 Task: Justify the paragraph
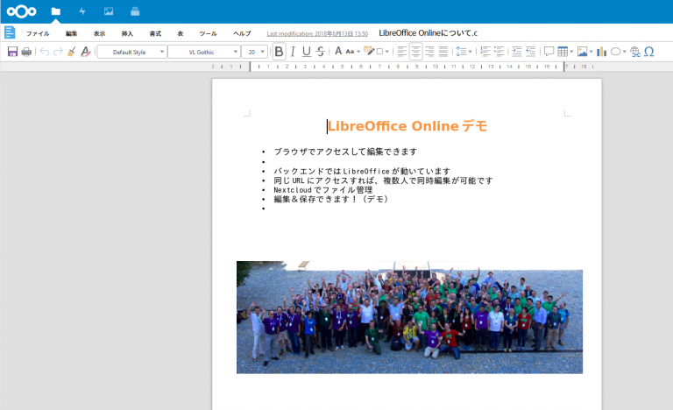(443, 52)
